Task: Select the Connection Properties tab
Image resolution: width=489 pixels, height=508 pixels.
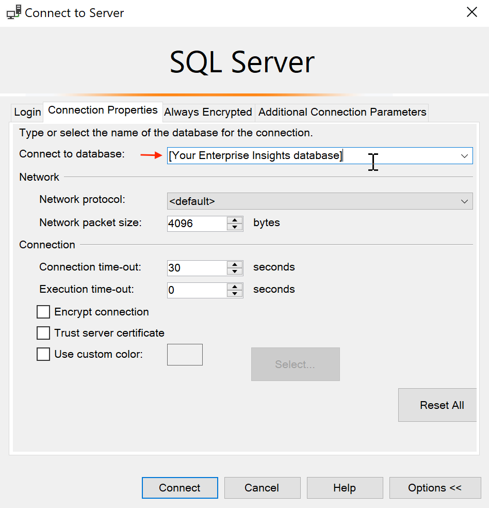Action: click(x=103, y=111)
